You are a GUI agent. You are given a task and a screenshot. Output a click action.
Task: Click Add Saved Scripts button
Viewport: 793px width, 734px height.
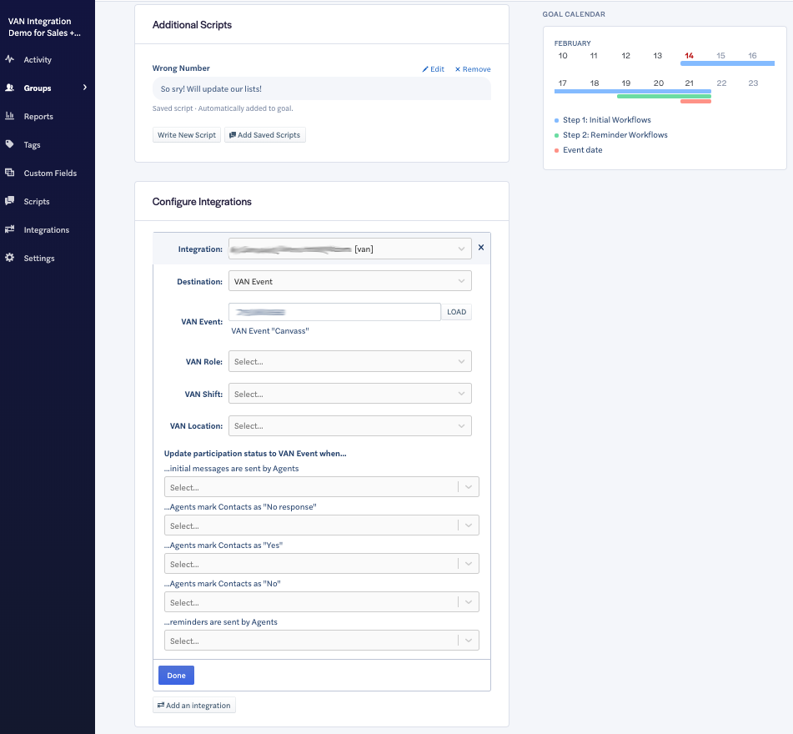264,135
